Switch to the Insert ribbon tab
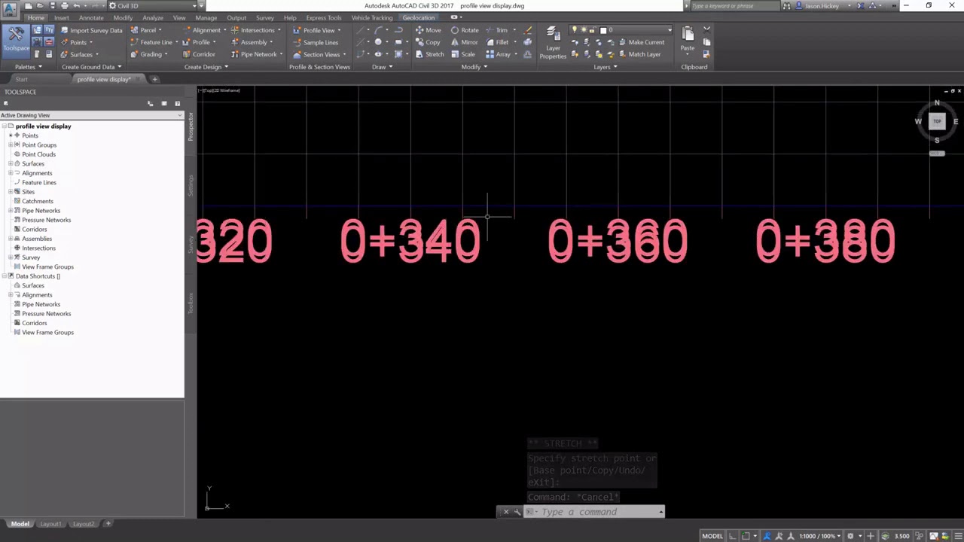The image size is (964, 542). click(x=61, y=17)
